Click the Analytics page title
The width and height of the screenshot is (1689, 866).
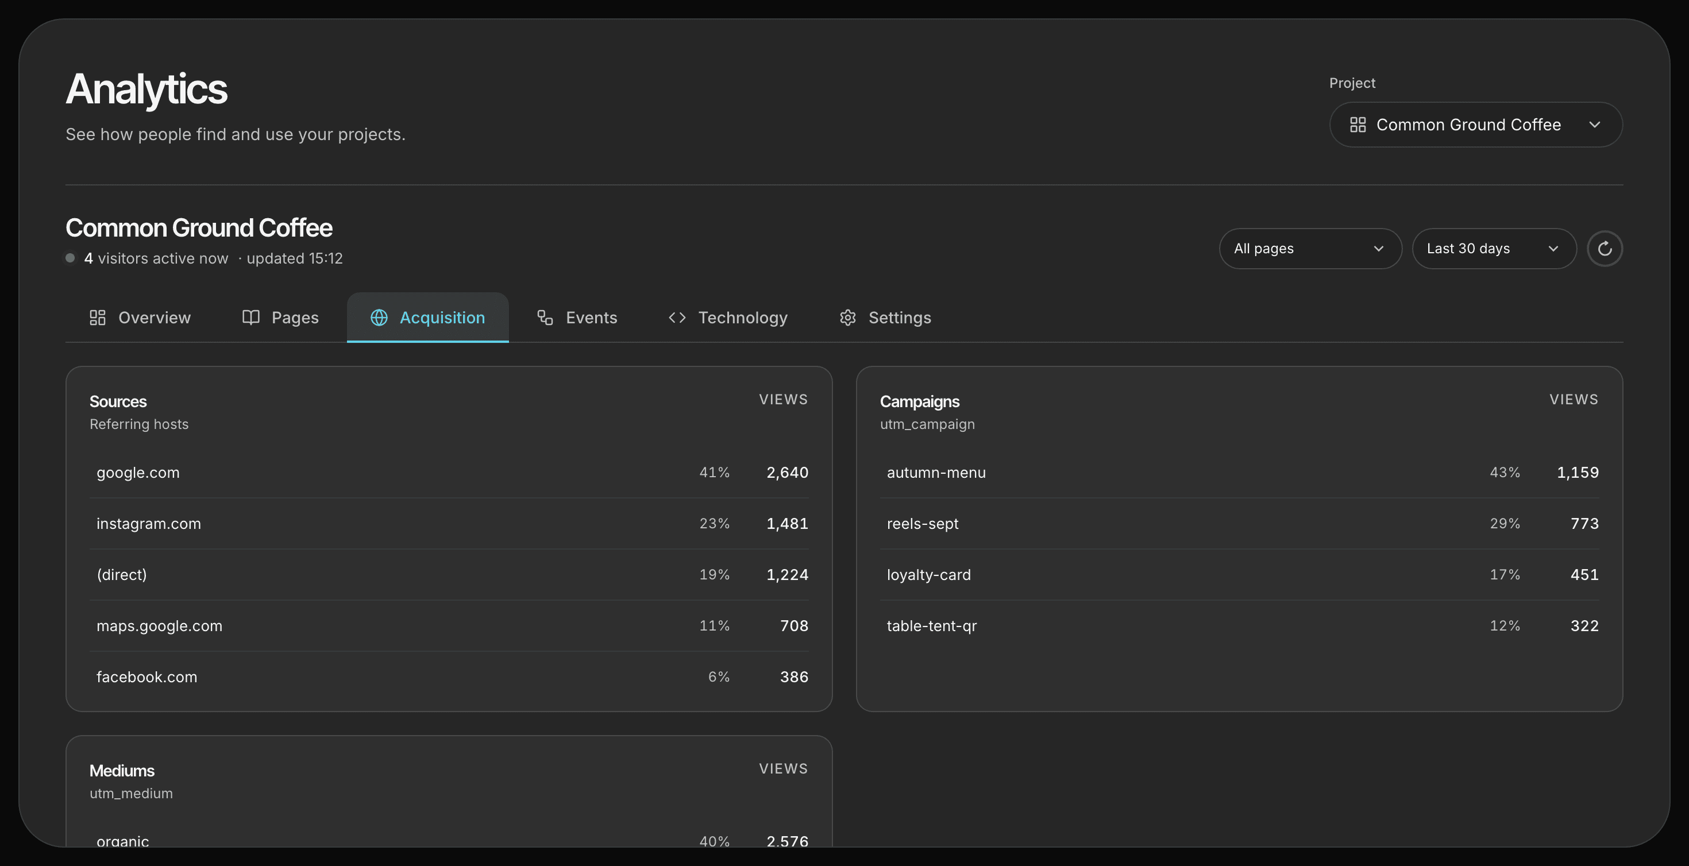point(146,88)
